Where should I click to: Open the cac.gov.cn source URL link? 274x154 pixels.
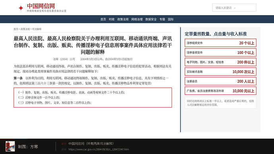[x=98, y=149]
